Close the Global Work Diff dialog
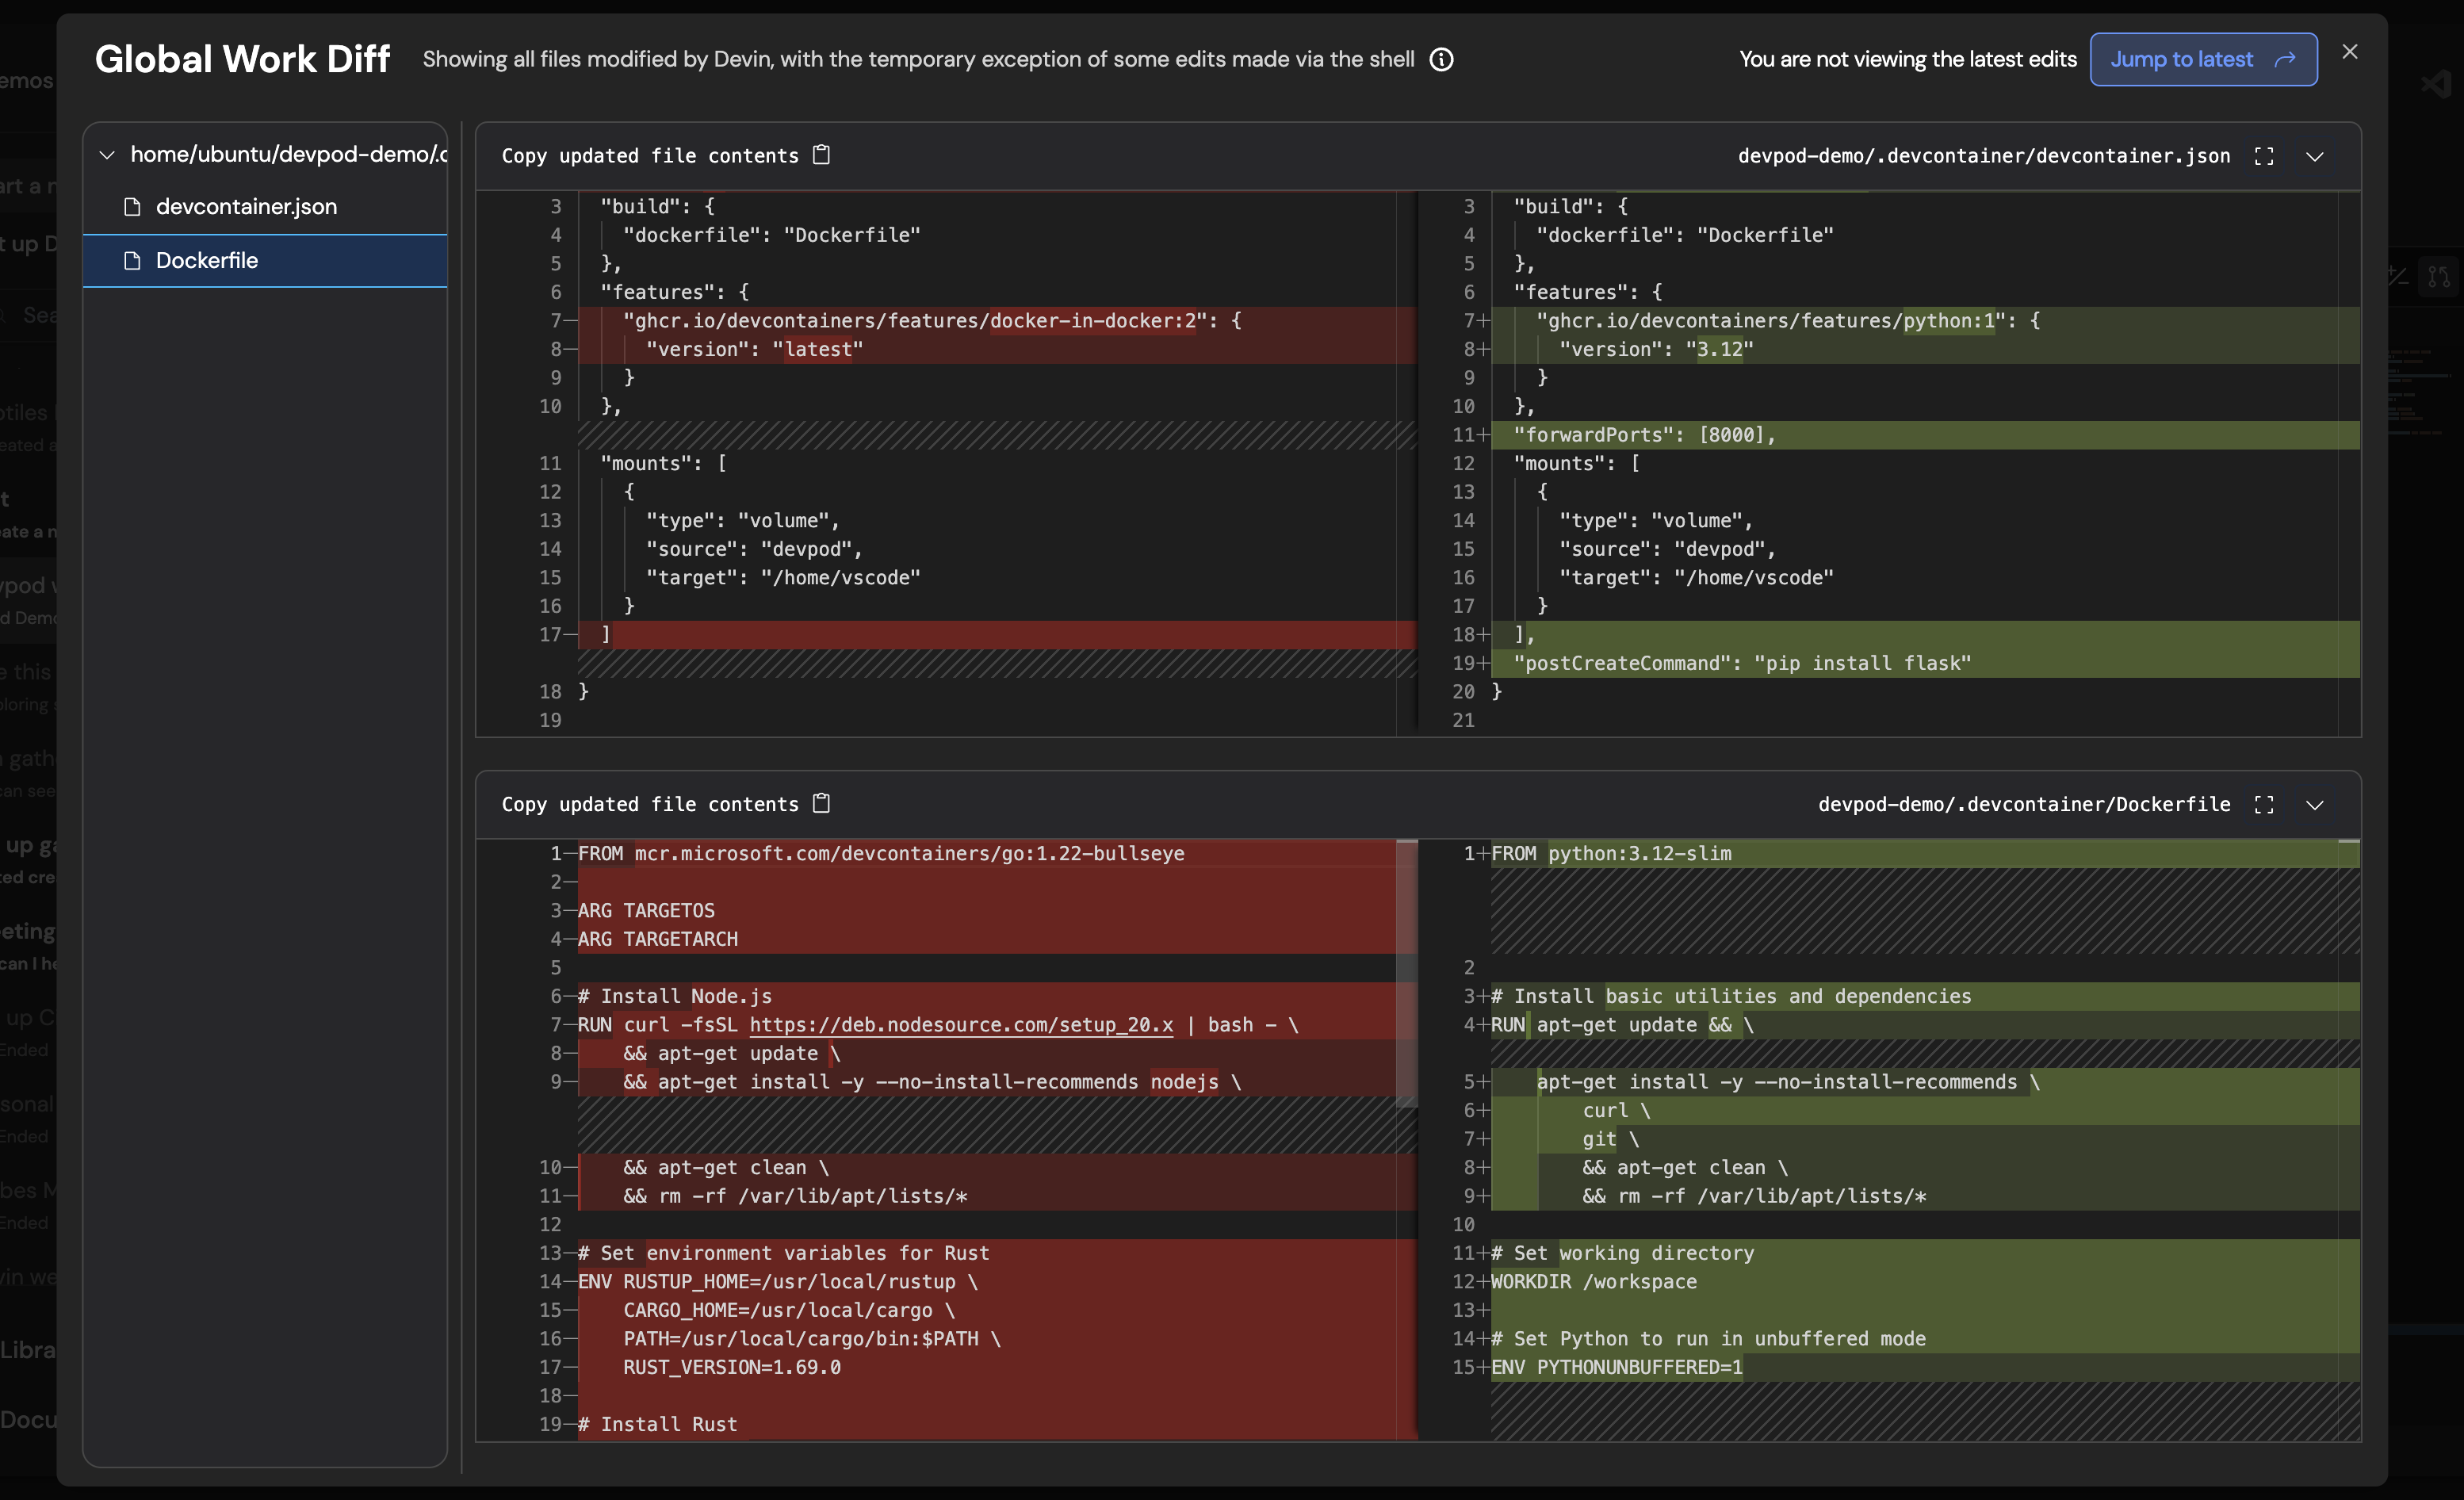2464x1500 pixels. tap(2349, 52)
